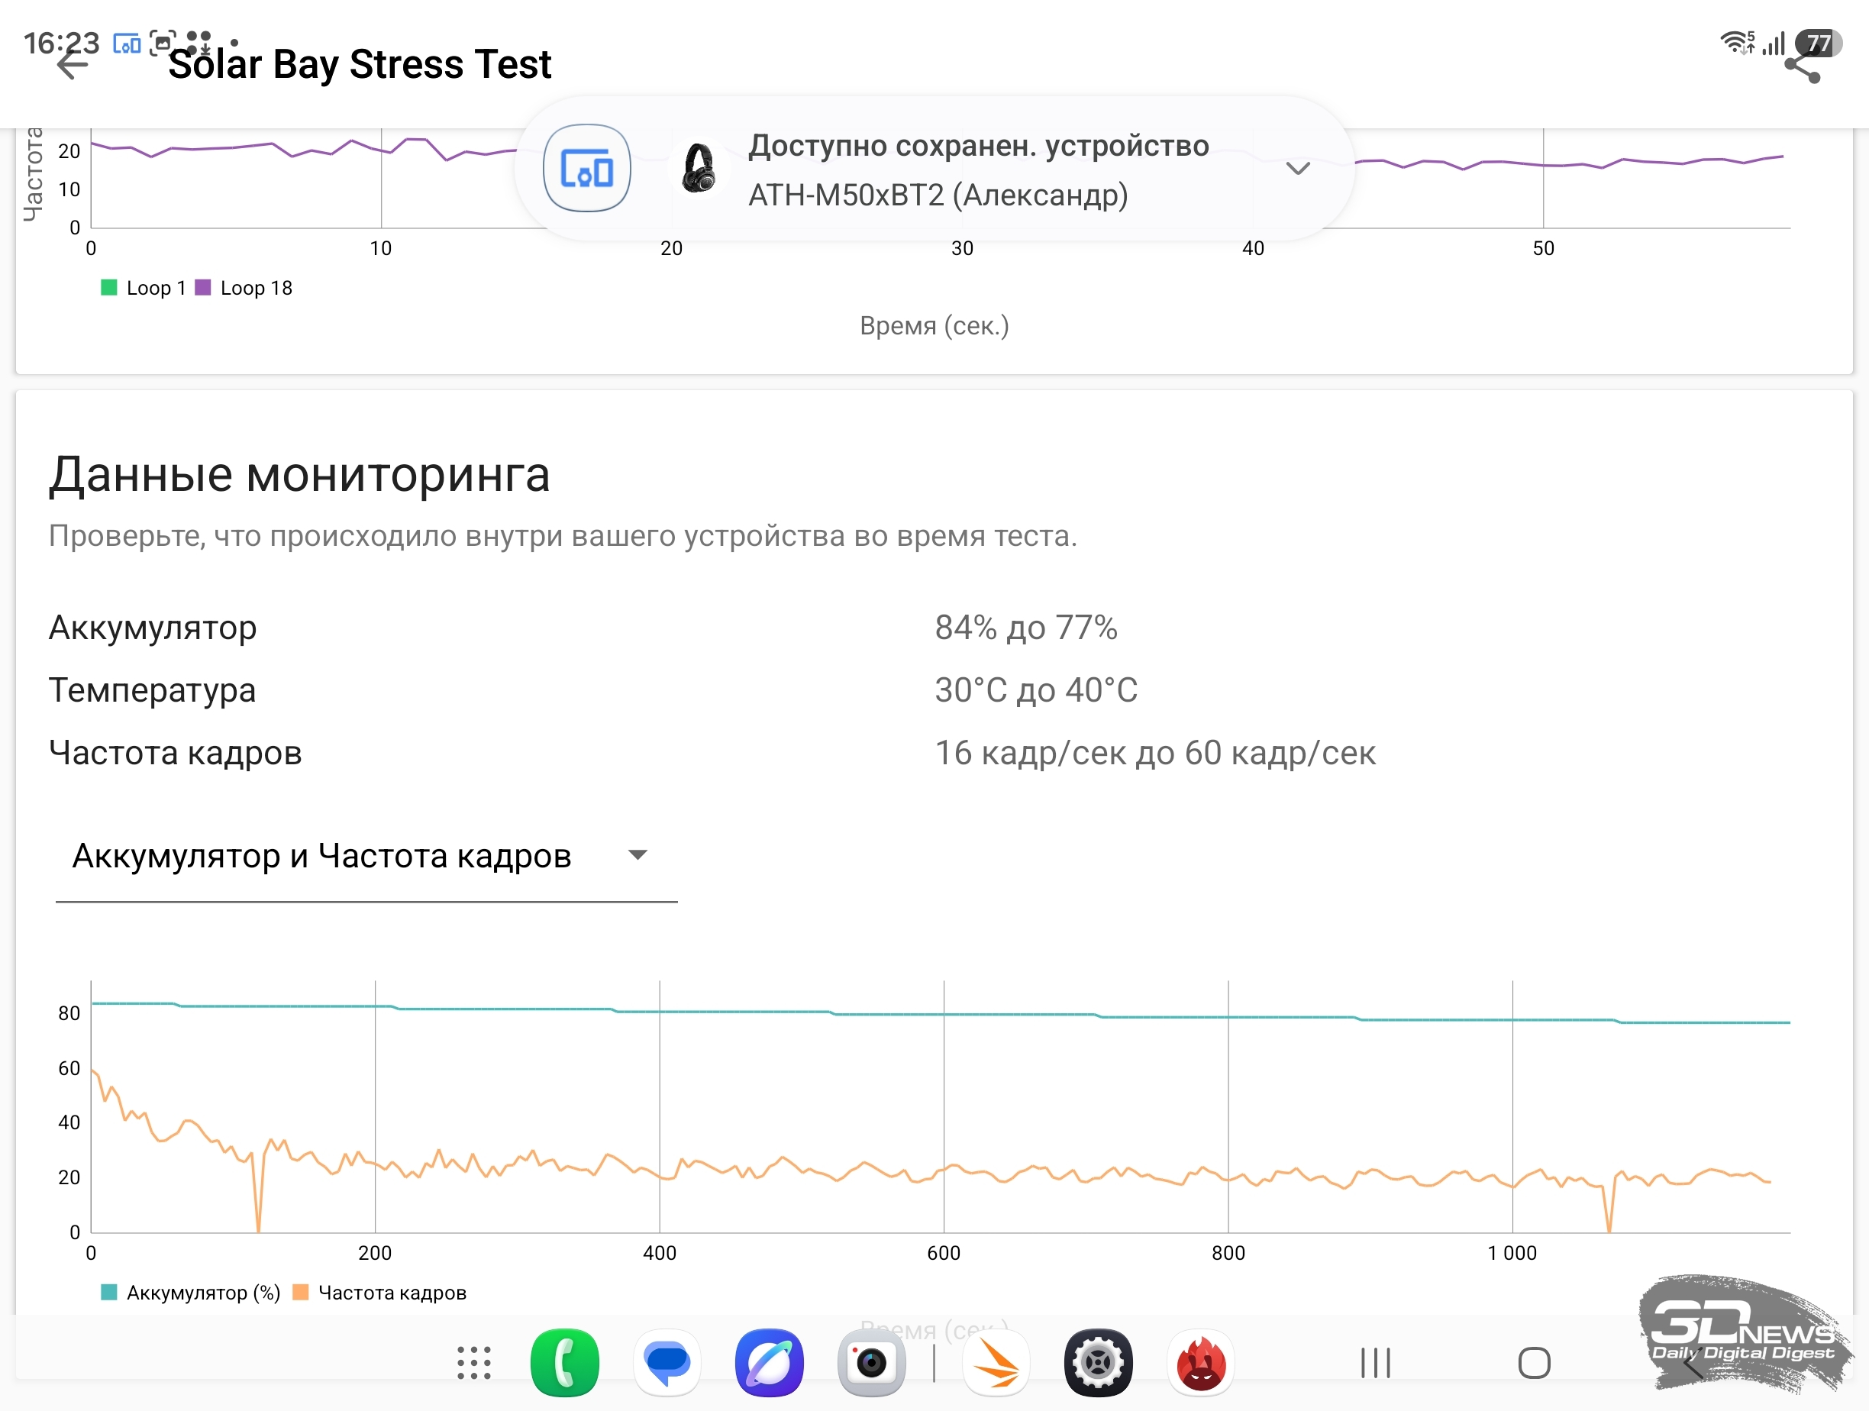Launch the Samsung Internet browser
This screenshot has width=1869, height=1411.
click(x=769, y=1363)
